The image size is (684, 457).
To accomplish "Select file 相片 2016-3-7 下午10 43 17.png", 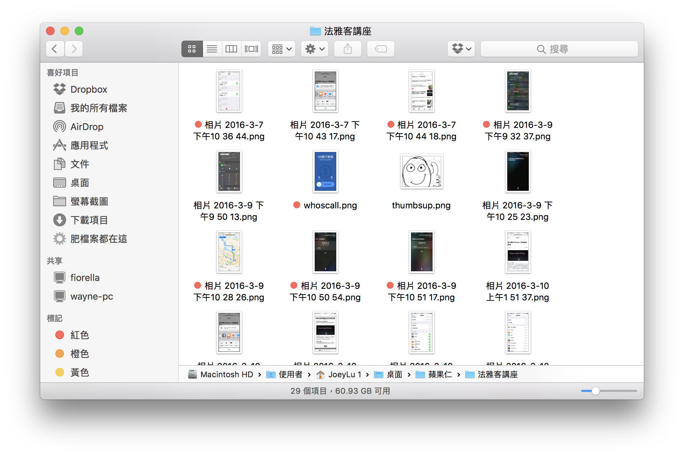I will 325,91.
